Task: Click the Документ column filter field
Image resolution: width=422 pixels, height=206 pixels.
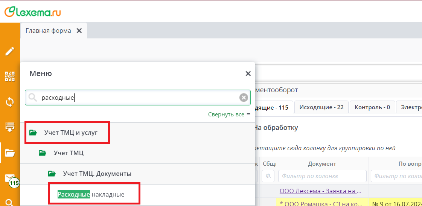Action: (322, 176)
